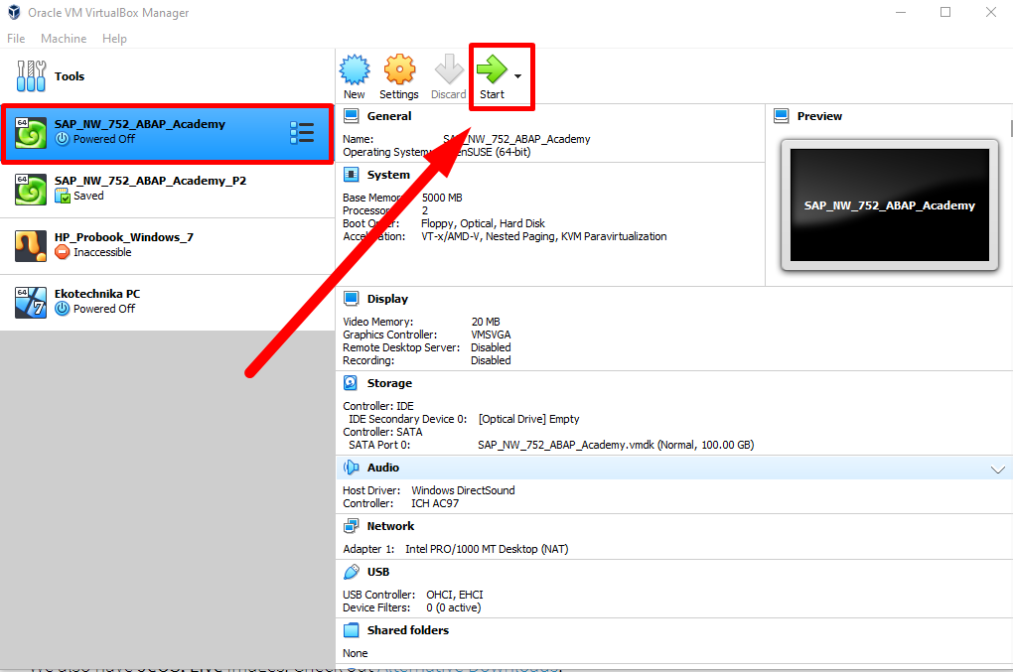Click the HP_Probook_Windows_7 OS icon

pos(31,246)
